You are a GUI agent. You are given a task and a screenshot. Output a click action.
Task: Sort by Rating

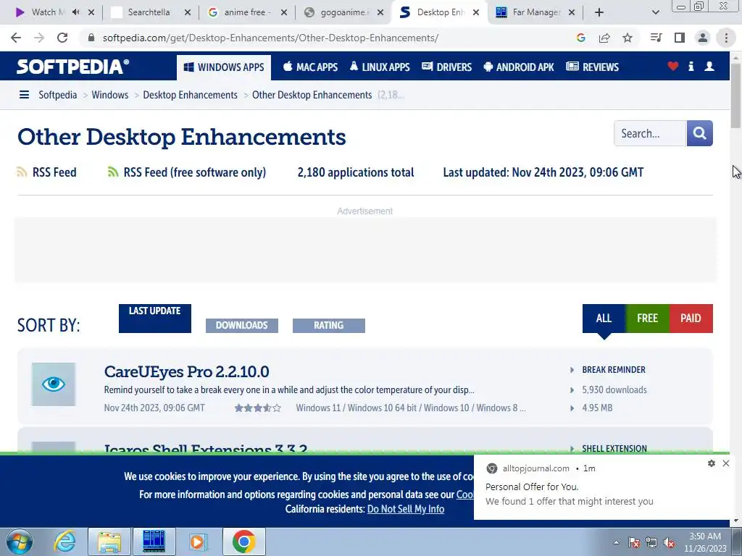328,325
